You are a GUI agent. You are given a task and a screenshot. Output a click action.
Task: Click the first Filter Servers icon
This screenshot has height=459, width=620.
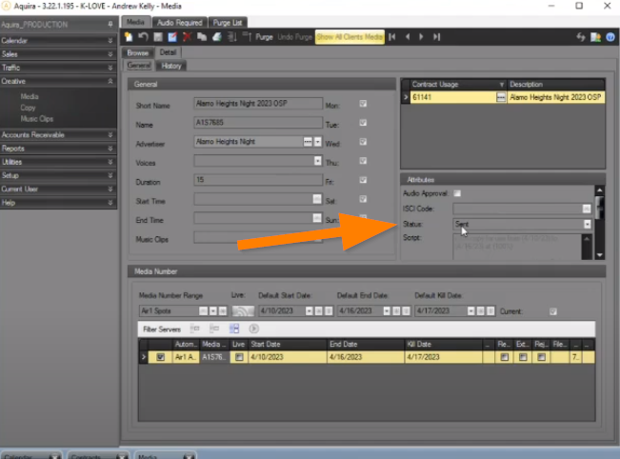(195, 329)
